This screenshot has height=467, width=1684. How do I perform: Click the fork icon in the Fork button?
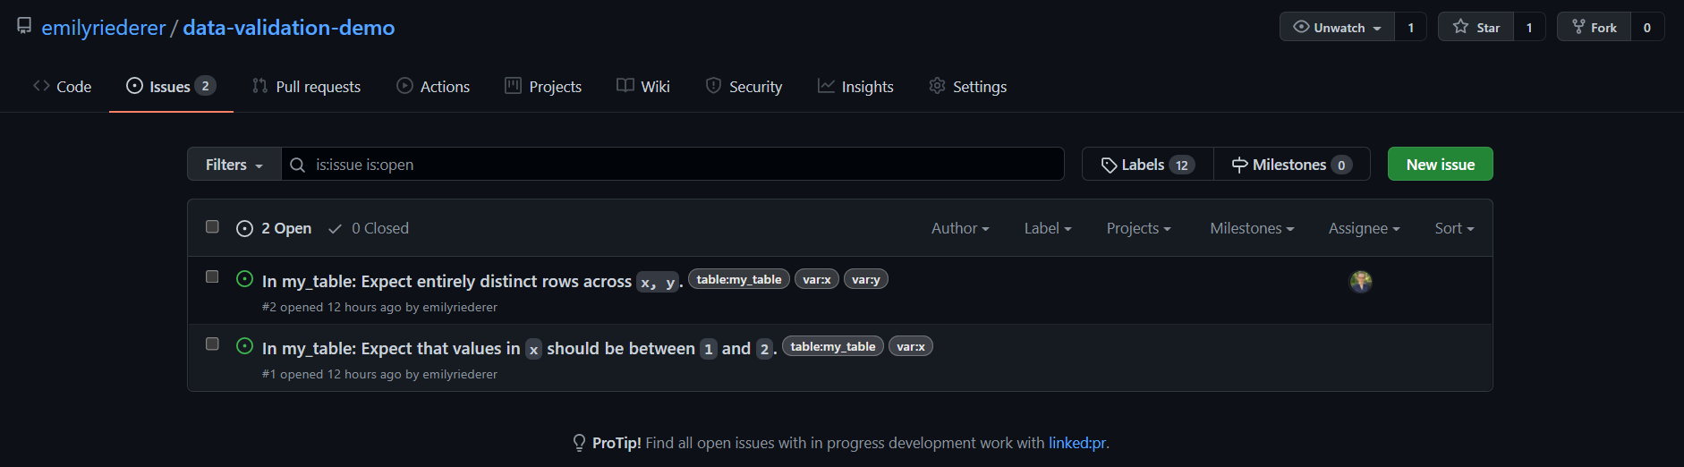point(1578,27)
